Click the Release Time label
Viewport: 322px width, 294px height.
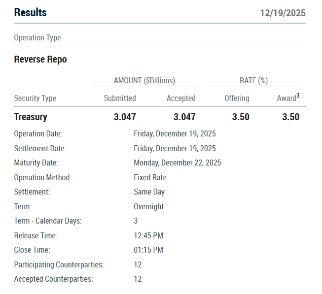point(36,236)
